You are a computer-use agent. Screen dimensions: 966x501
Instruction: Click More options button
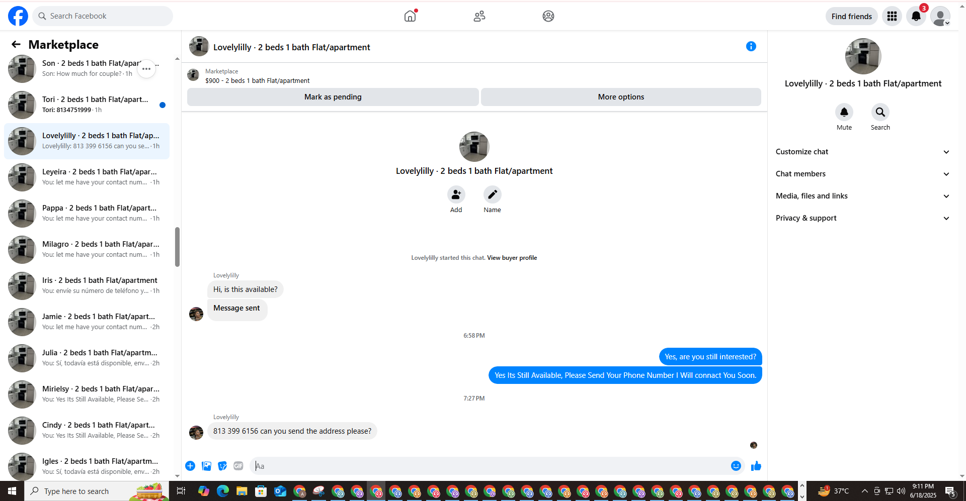tap(621, 97)
